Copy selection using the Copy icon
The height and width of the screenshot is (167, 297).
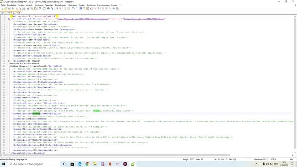pyautogui.click(x=32, y=8)
